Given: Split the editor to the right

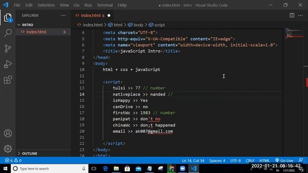Looking at the screenshot, I should (292, 15).
